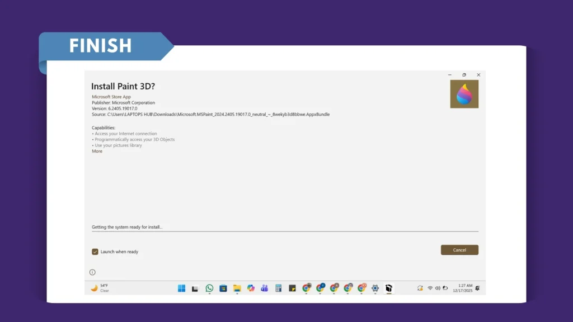Open Microsoft Store from the taskbar
This screenshot has width=573, height=322.
coord(223,288)
